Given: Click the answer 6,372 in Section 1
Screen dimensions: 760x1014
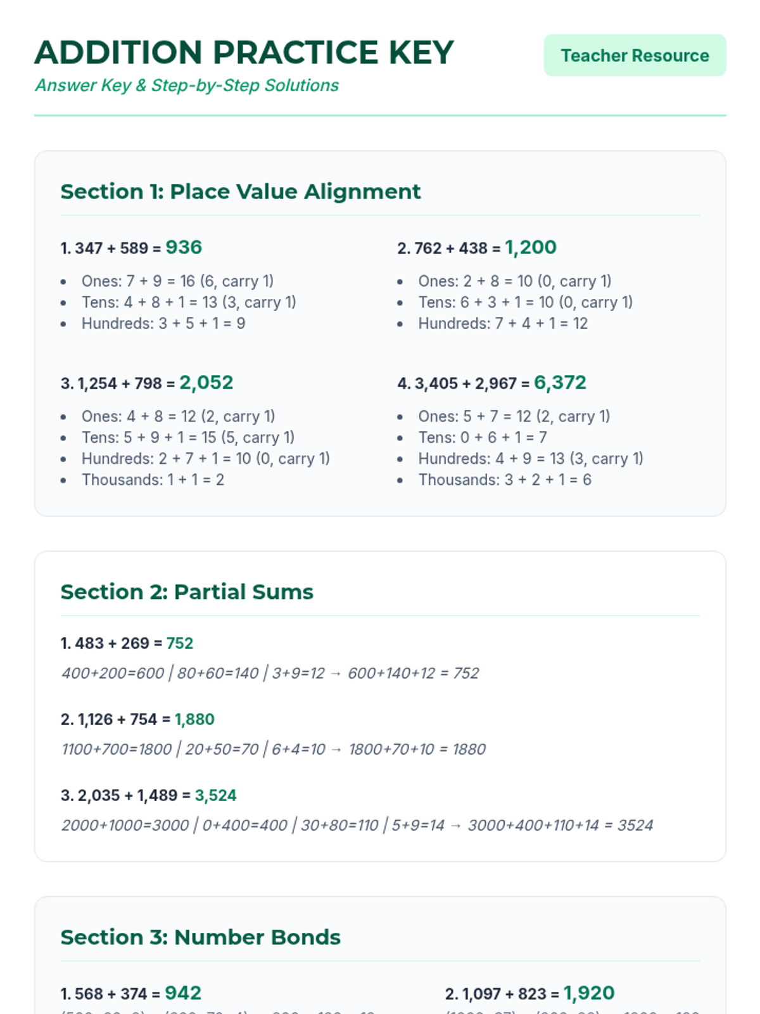Looking at the screenshot, I should click(x=560, y=383).
